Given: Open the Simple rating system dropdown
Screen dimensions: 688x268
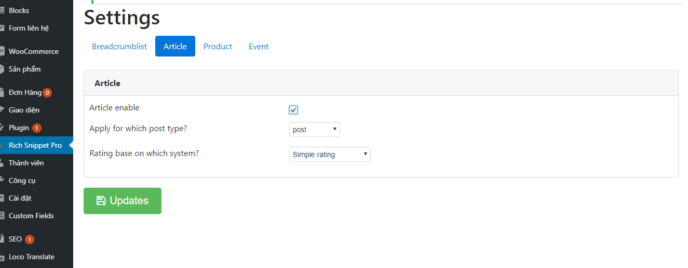Looking at the screenshot, I should pos(330,154).
